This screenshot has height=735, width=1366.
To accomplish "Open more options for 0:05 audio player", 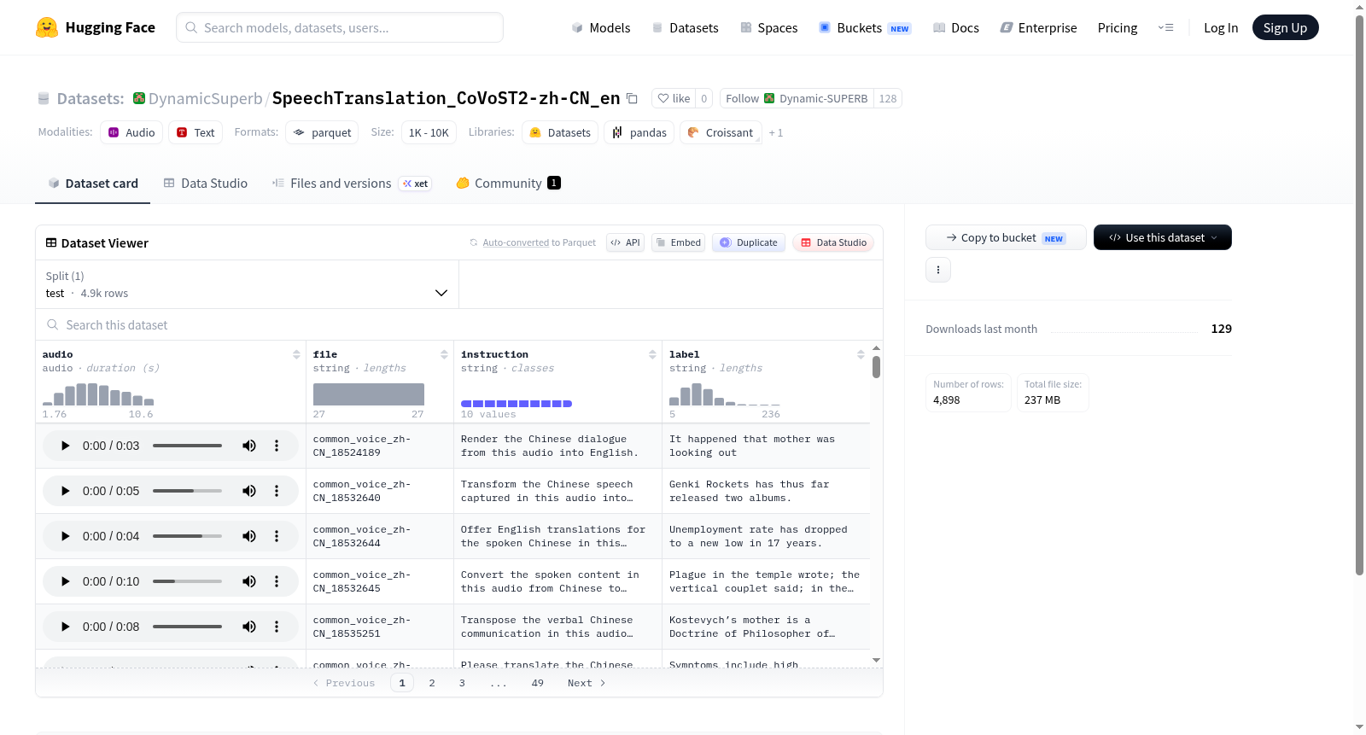I will coord(277,491).
